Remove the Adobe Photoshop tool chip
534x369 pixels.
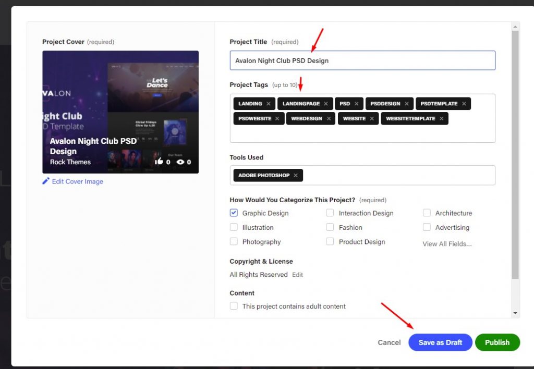(296, 176)
